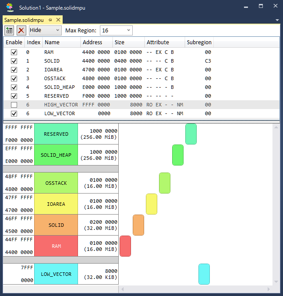
Task: Disable the LOW_VECTOR region checkbox
Action: tap(14, 113)
